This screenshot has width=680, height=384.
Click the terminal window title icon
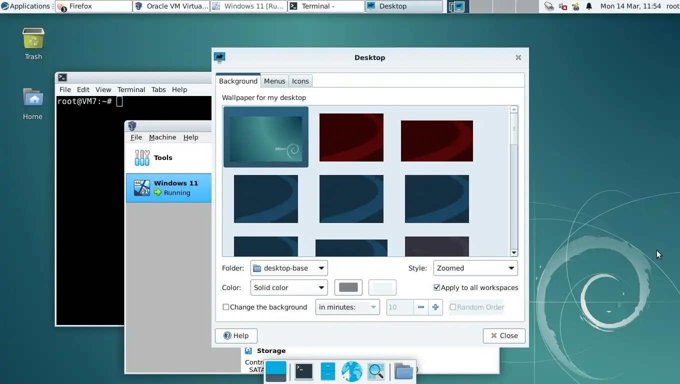tap(62, 77)
